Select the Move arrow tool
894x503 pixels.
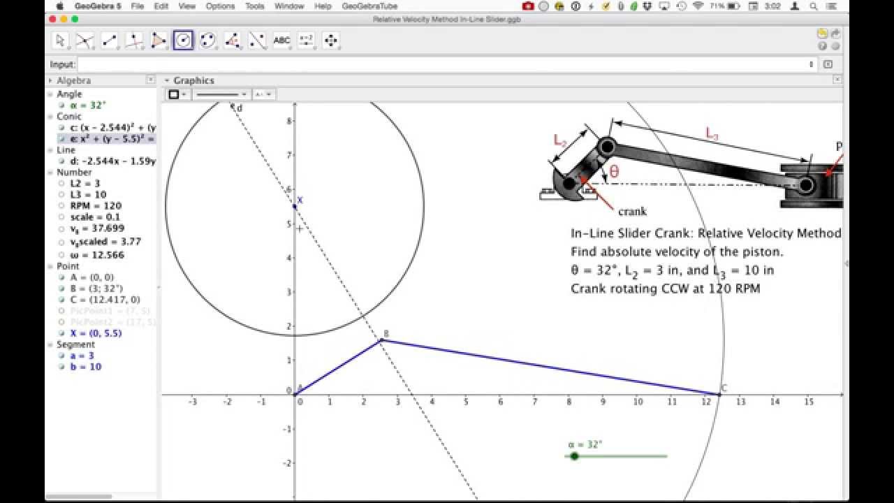tap(61, 41)
